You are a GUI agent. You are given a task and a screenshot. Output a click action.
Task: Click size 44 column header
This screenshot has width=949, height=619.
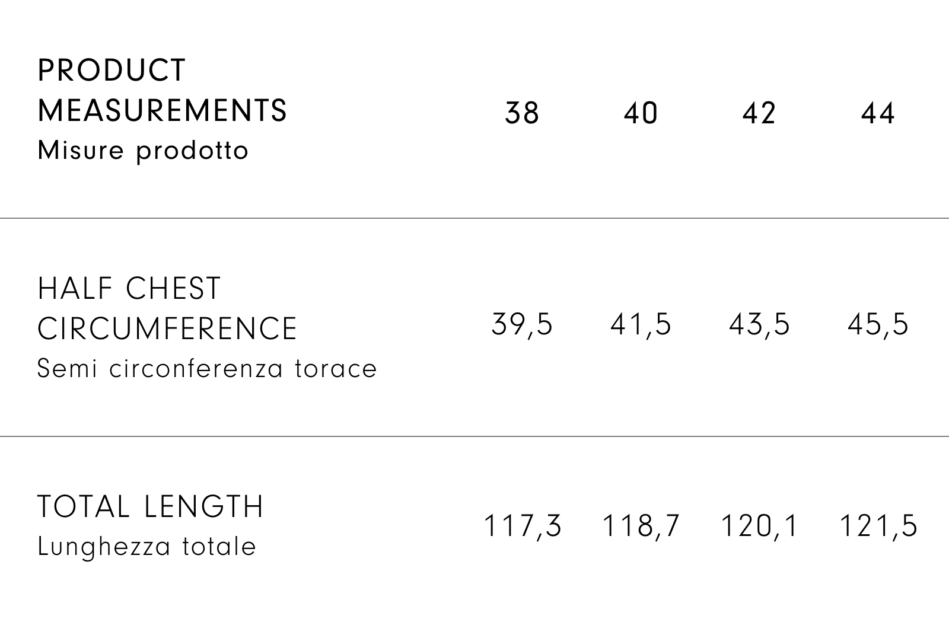tap(878, 113)
